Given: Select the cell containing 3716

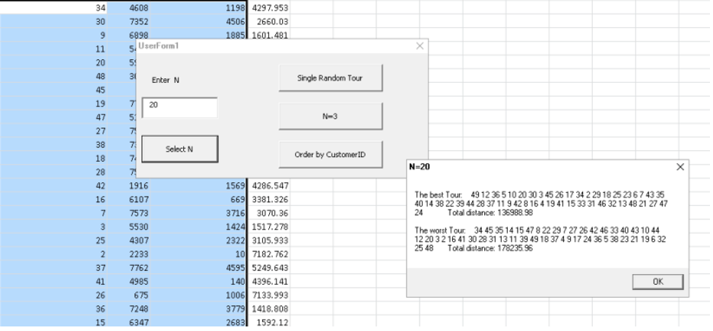Looking at the screenshot, I should (198, 213).
